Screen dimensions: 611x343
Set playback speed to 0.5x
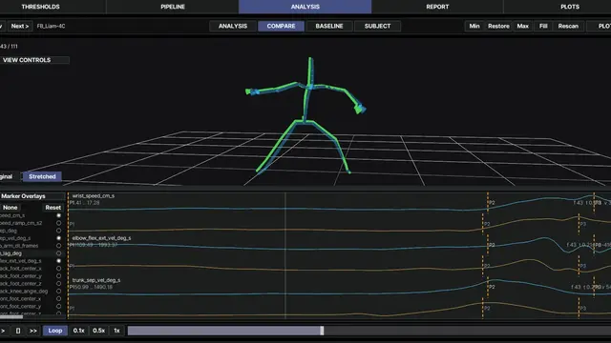click(98, 331)
